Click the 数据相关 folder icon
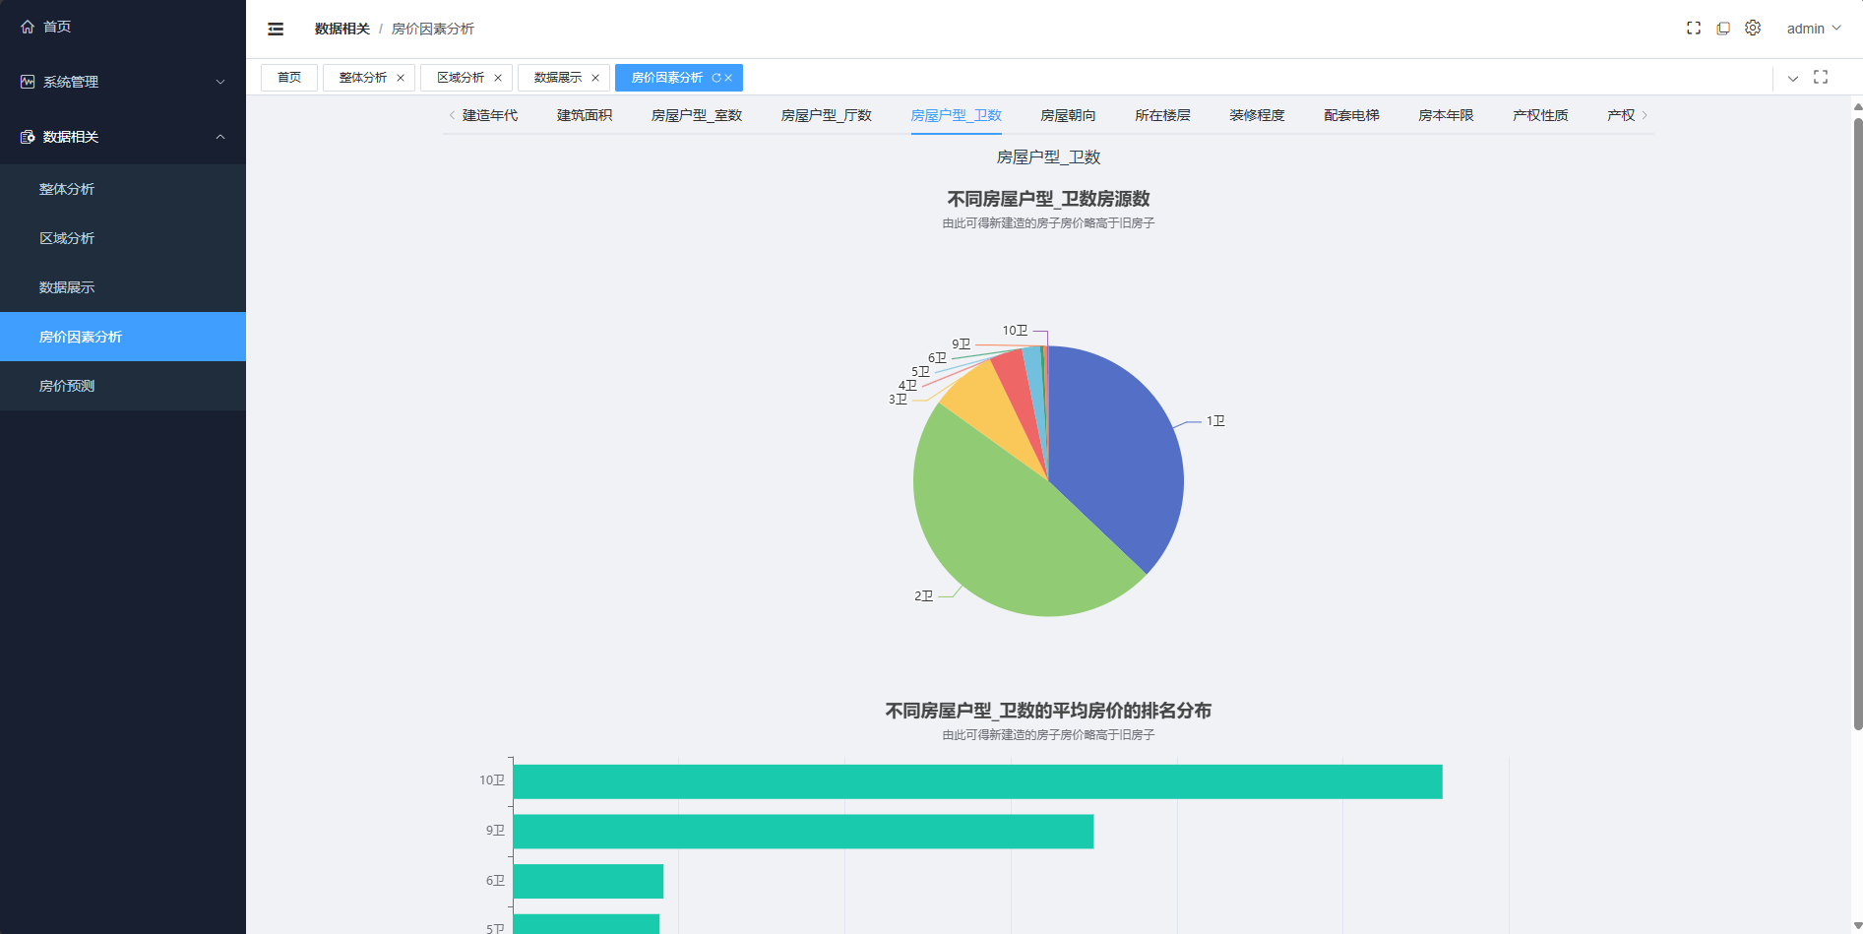 coord(28,137)
